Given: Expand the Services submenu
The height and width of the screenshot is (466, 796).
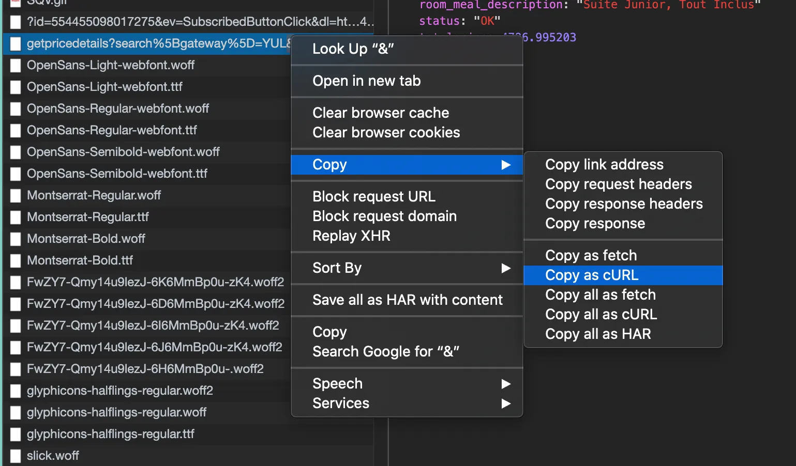Looking at the screenshot, I should pyautogui.click(x=407, y=403).
